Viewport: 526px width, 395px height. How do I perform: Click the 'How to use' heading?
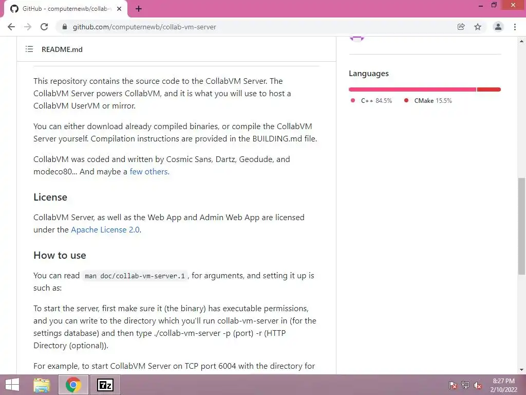tap(60, 255)
